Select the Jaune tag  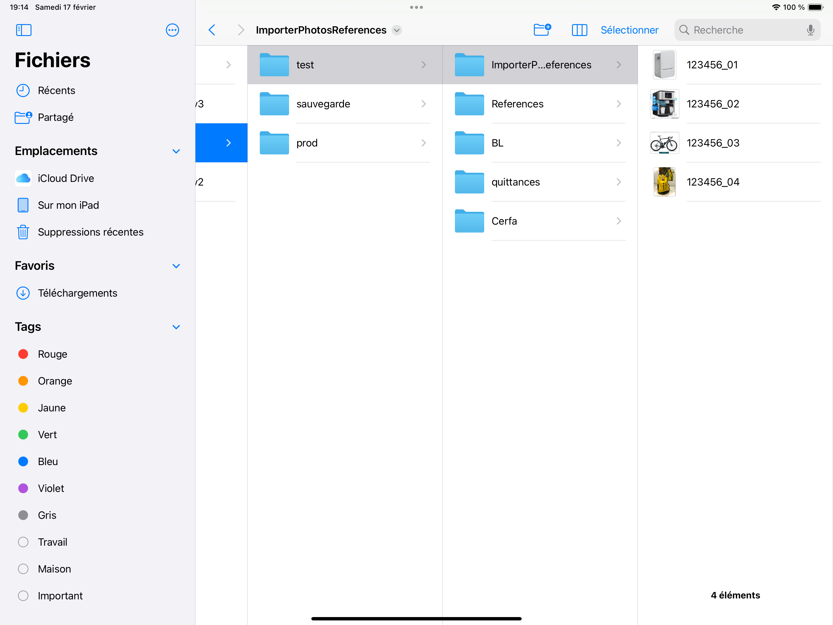tap(98, 407)
